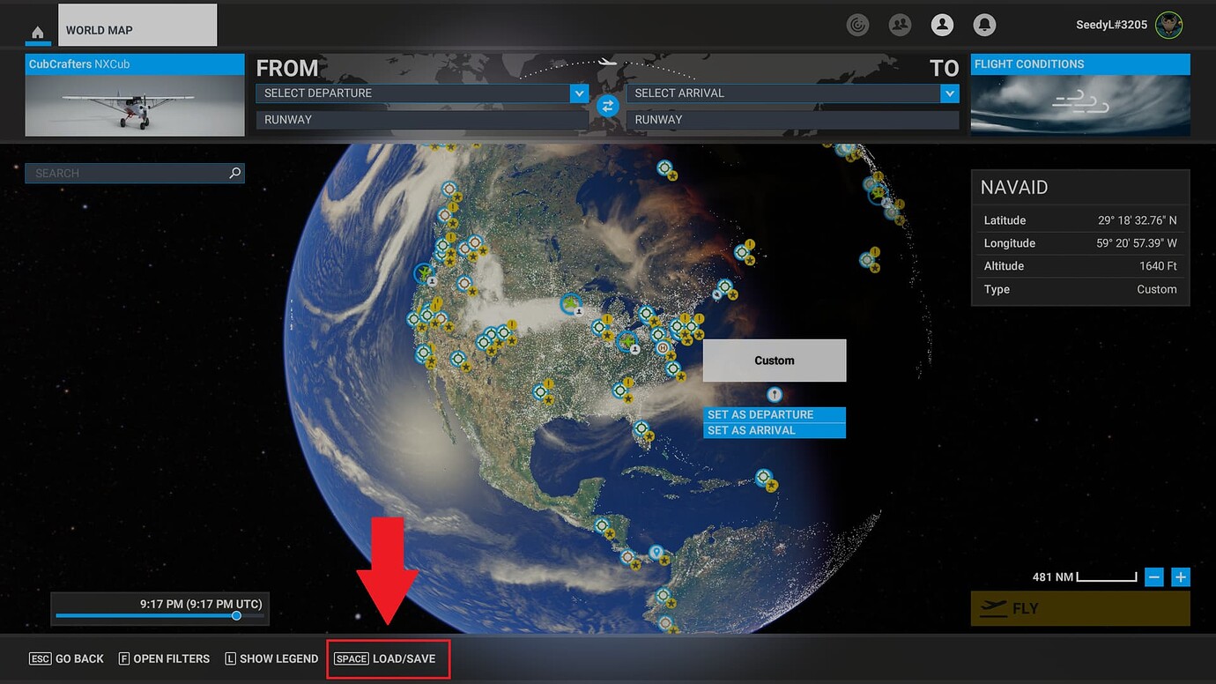Open the user profile icon

pos(942,25)
